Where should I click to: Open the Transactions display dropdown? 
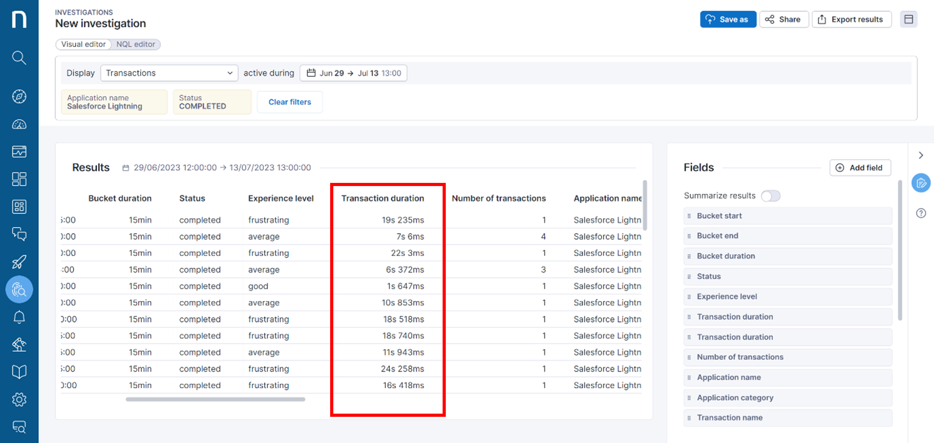point(169,73)
